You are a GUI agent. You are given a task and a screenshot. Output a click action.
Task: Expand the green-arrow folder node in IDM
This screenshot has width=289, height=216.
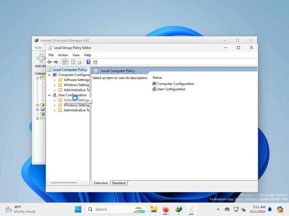[38, 105]
